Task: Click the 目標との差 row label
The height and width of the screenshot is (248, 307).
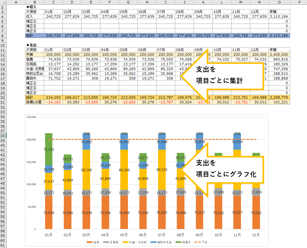Action: tap(35, 102)
